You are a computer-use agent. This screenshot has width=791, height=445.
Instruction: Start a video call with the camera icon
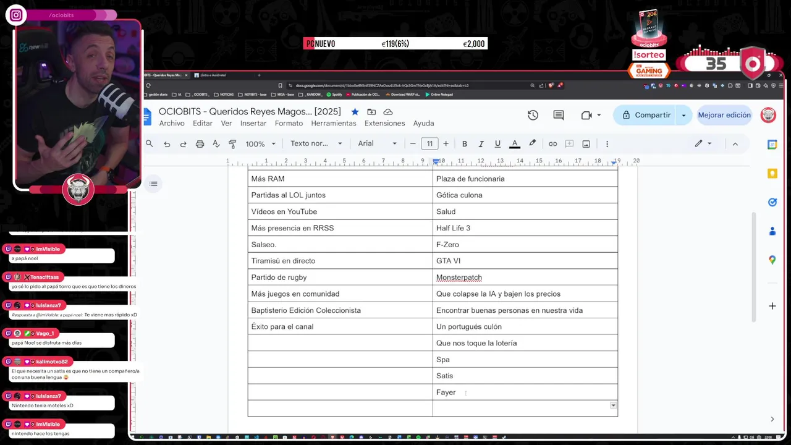pyautogui.click(x=586, y=115)
